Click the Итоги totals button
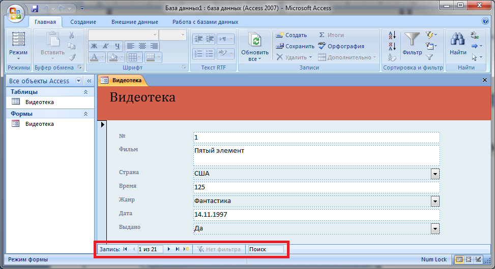Screen dimensions: 495x269 (x=331, y=35)
